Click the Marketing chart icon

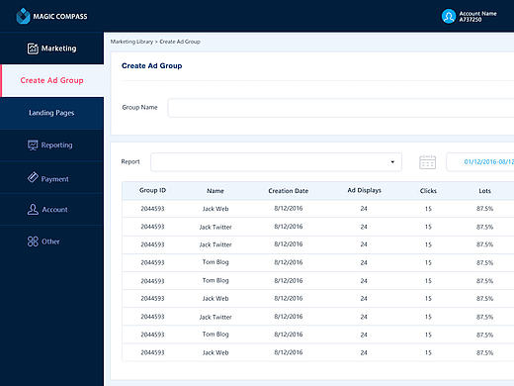tap(33, 48)
